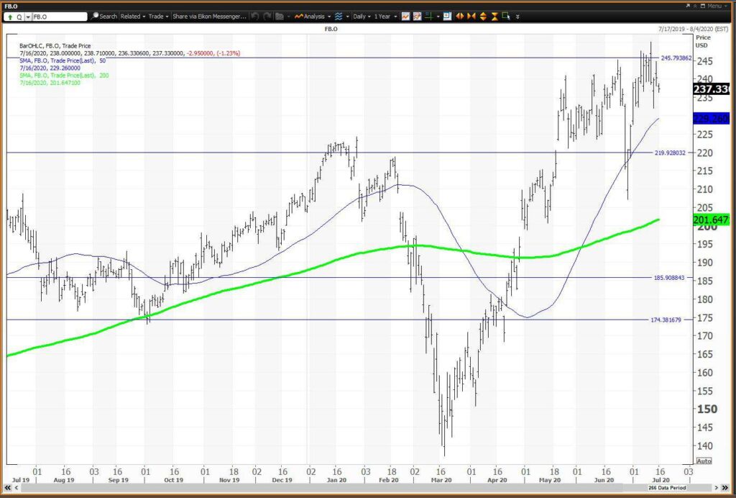Click the open folder icon
The width and height of the screenshot is (736, 498).
coord(280,17)
